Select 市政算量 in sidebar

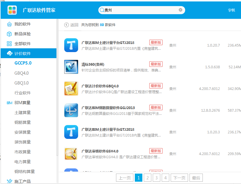pyautogui.click(x=23, y=152)
